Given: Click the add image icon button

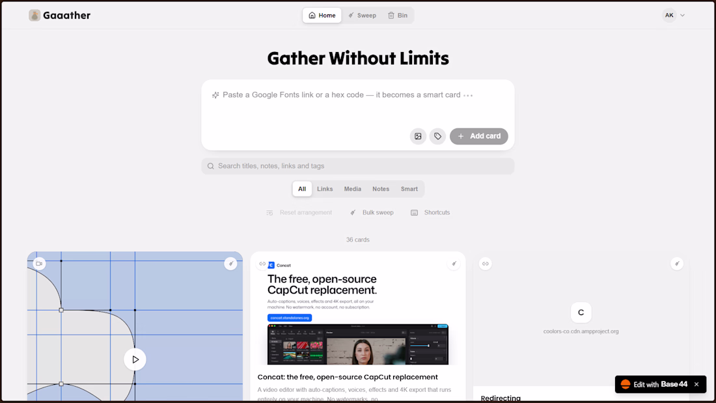Looking at the screenshot, I should tap(418, 136).
